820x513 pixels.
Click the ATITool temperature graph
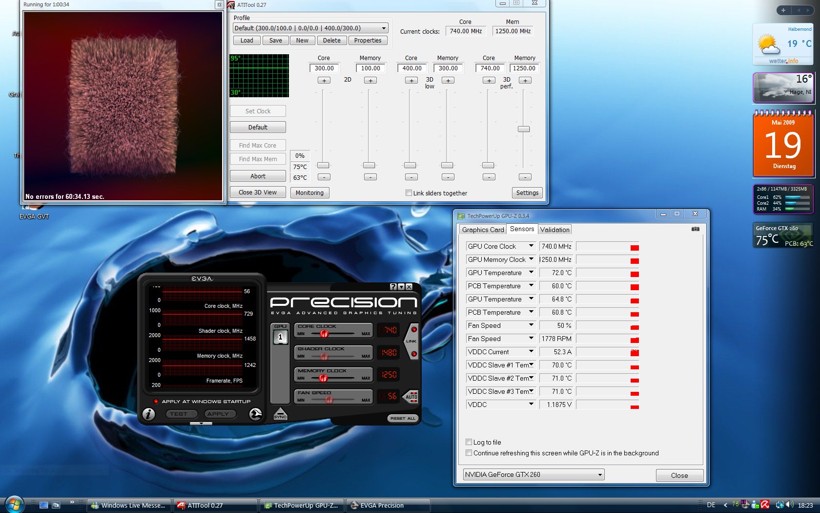pyautogui.click(x=259, y=76)
